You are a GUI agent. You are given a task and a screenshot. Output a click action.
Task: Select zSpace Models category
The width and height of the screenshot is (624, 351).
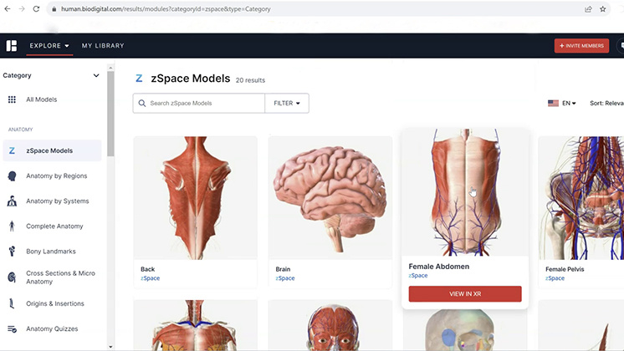(x=52, y=150)
